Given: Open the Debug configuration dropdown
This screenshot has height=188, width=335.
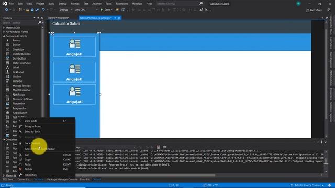Looking at the screenshot, I should 65,10.
